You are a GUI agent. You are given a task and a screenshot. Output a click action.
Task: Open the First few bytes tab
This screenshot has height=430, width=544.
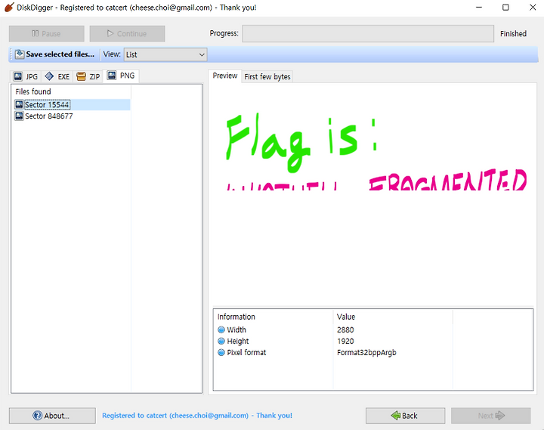tap(267, 76)
